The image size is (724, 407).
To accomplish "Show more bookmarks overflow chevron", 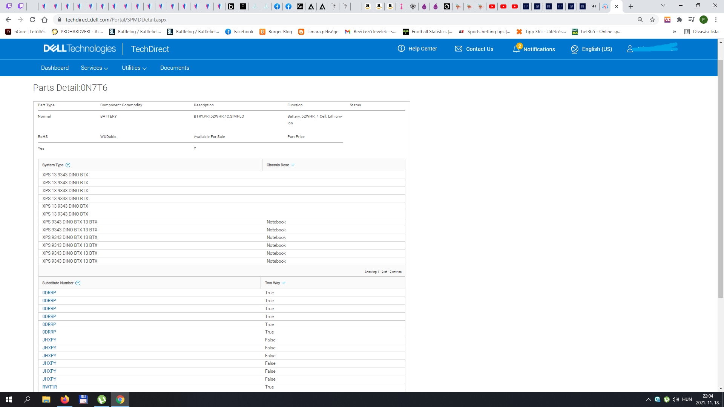I will [x=675, y=32].
